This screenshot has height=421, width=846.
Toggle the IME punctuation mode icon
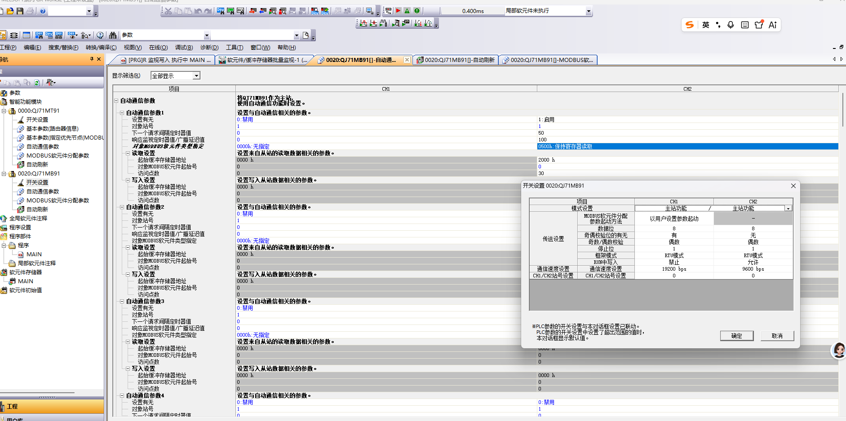718,25
